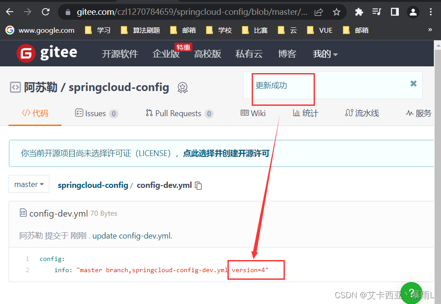Switch to the Pull Requests tab
This screenshot has width=441, height=304.
pos(179,113)
